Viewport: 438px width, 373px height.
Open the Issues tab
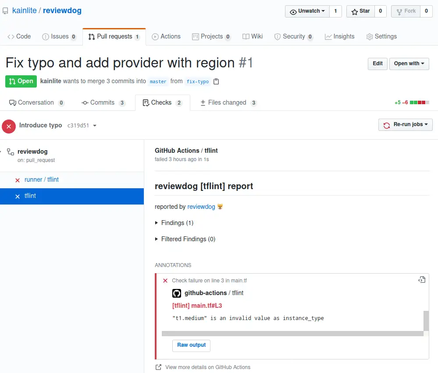click(x=59, y=36)
